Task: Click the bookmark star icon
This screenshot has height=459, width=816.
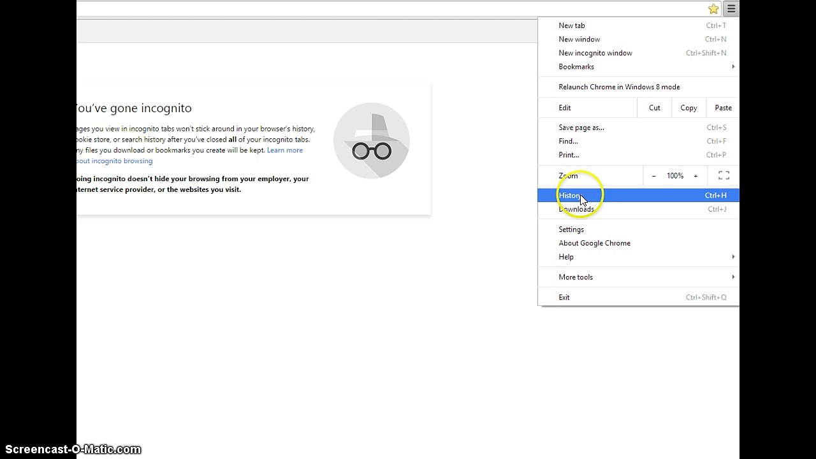Action: click(713, 9)
